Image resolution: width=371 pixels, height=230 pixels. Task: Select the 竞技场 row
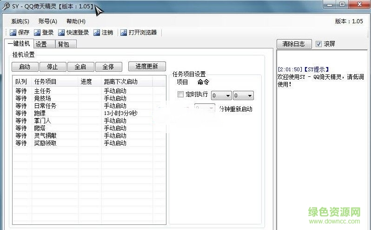click(89, 98)
